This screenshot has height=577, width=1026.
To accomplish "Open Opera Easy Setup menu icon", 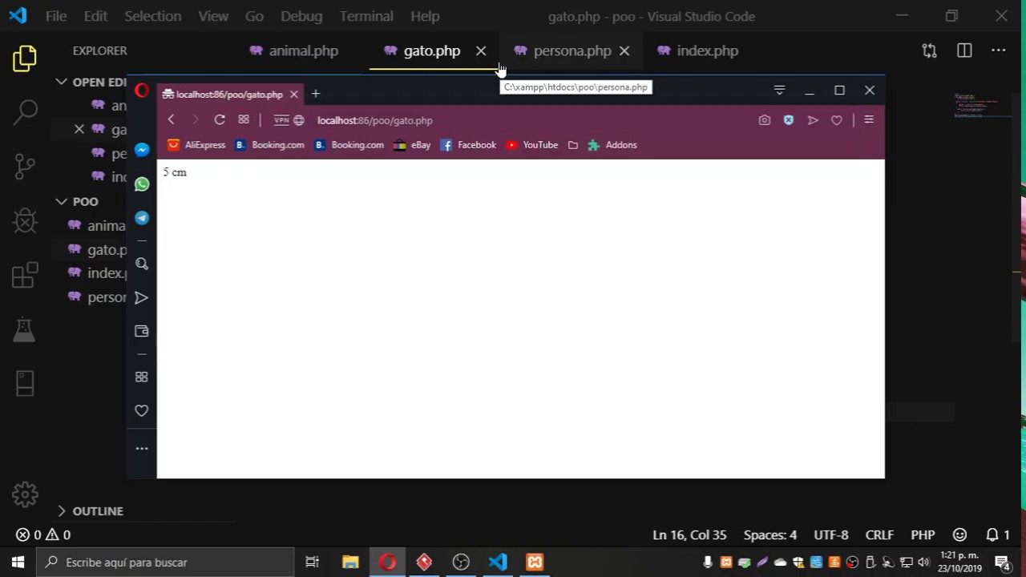I will coord(869,120).
